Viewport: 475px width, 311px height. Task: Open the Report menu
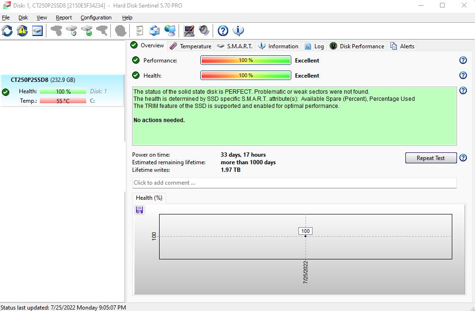click(64, 18)
